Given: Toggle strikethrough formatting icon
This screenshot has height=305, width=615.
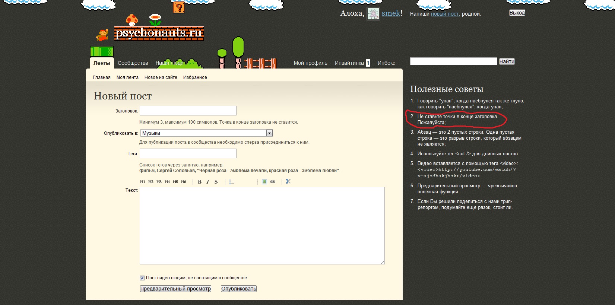Looking at the screenshot, I should pyautogui.click(x=216, y=182).
